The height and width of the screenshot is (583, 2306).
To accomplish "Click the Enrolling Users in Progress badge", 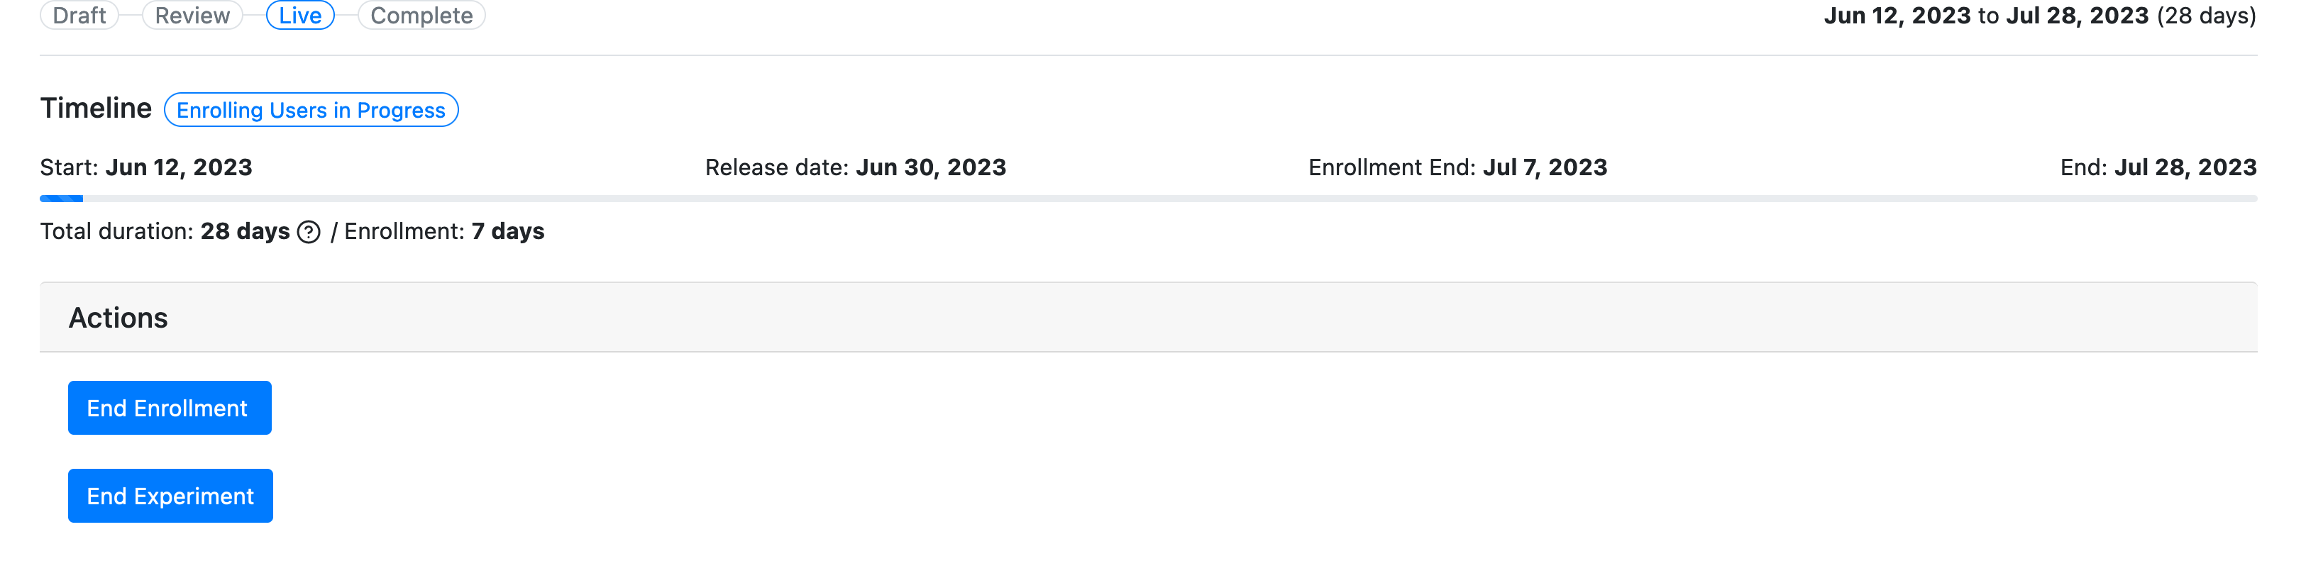I will coord(311,110).
